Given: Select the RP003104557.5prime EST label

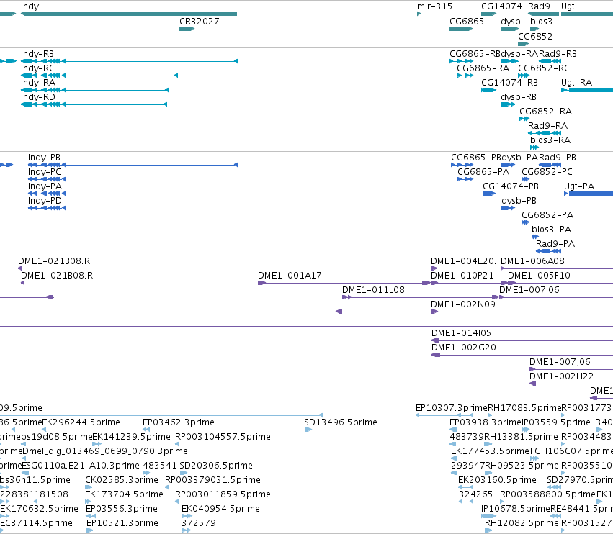Looking at the screenshot, I should pyautogui.click(x=223, y=437).
